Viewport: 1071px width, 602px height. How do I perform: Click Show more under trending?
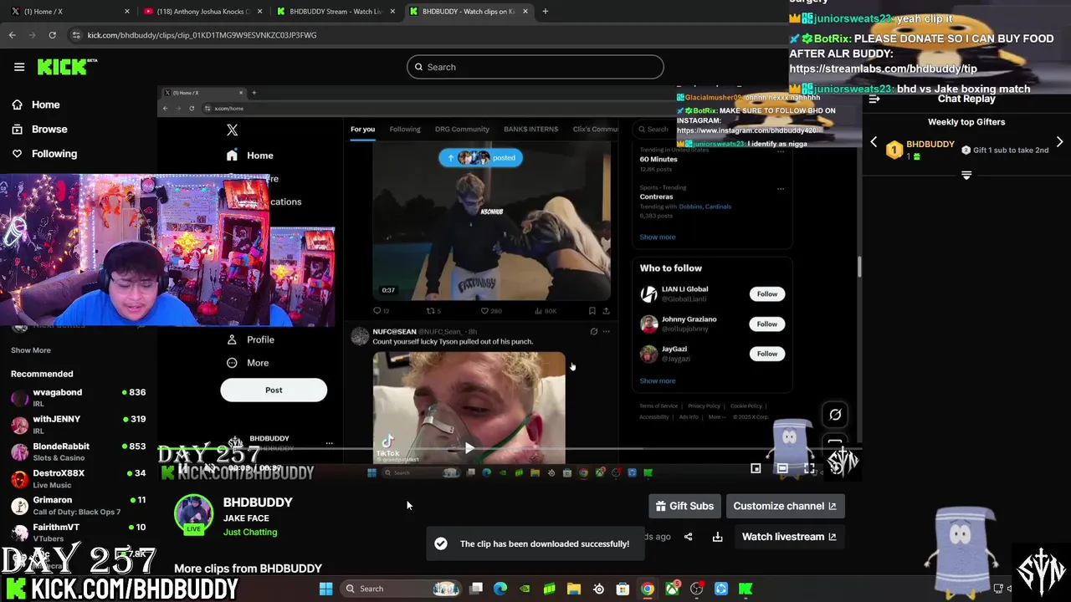click(x=658, y=237)
